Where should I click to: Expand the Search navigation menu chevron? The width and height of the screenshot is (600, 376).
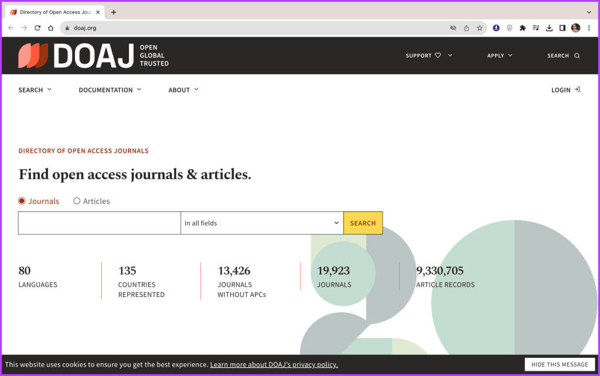[49, 90]
